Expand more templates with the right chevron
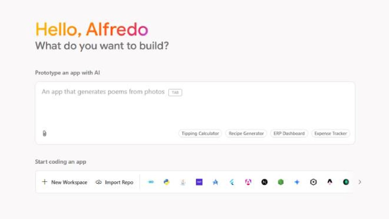 [x=360, y=182]
